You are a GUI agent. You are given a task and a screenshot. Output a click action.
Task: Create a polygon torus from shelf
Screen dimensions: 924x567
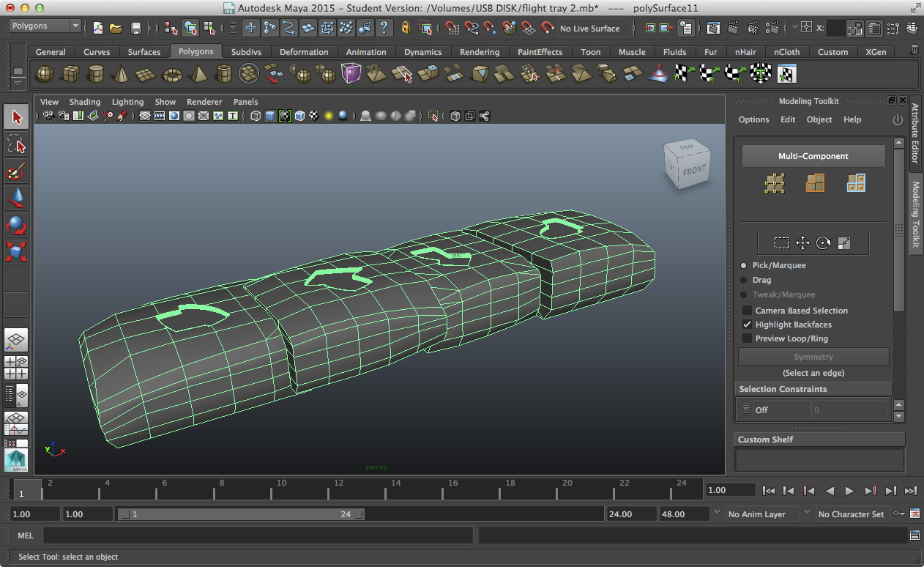pyautogui.click(x=172, y=74)
